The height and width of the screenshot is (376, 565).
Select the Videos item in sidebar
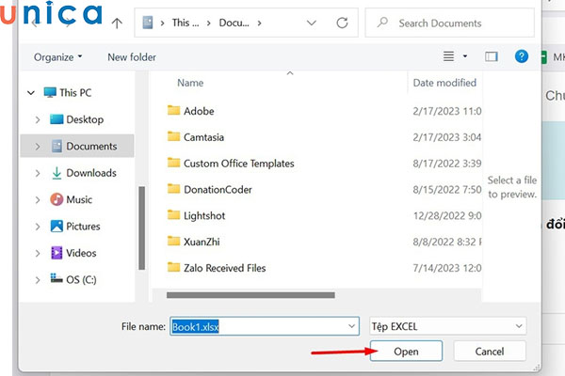(81, 253)
